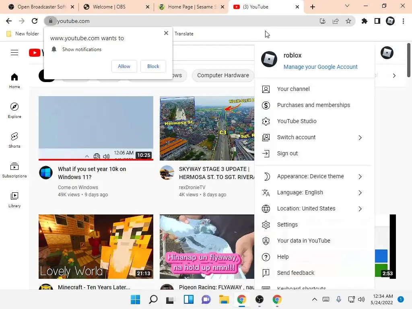Open the Lovely World Minecraft thumbnail
Viewport: 412px width, 309px height.
96,247
